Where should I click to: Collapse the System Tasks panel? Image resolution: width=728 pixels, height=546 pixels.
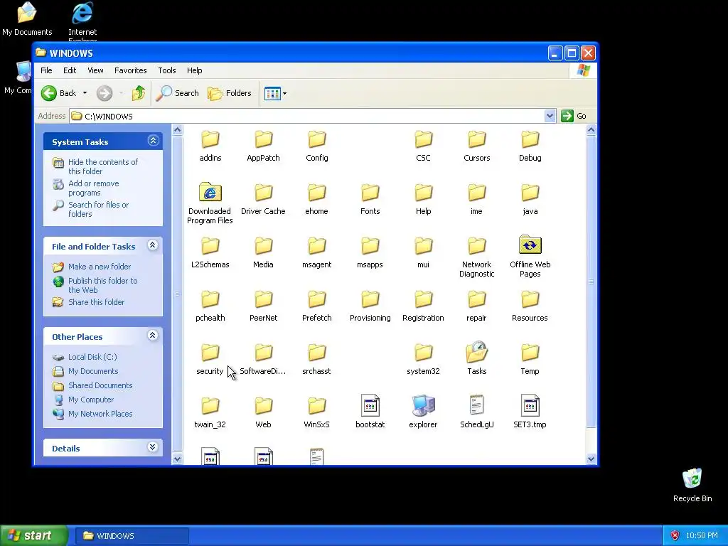coord(154,141)
